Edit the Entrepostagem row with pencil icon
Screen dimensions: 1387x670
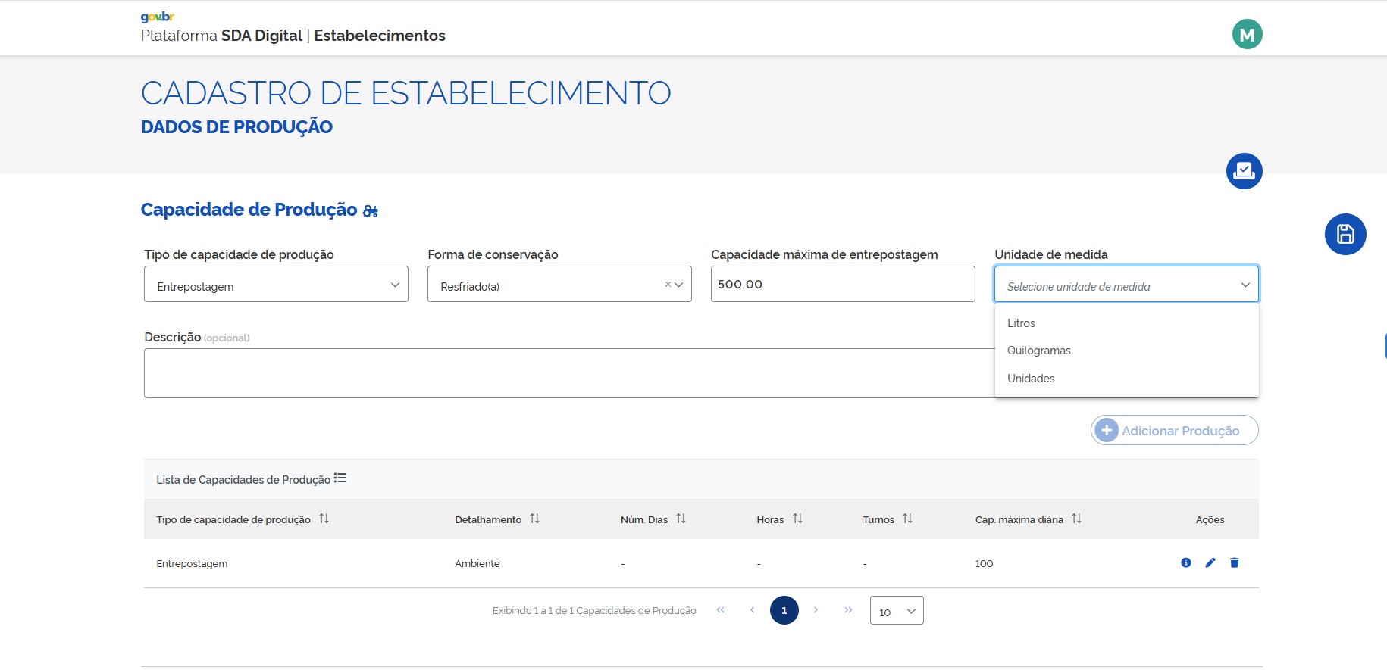(x=1210, y=562)
